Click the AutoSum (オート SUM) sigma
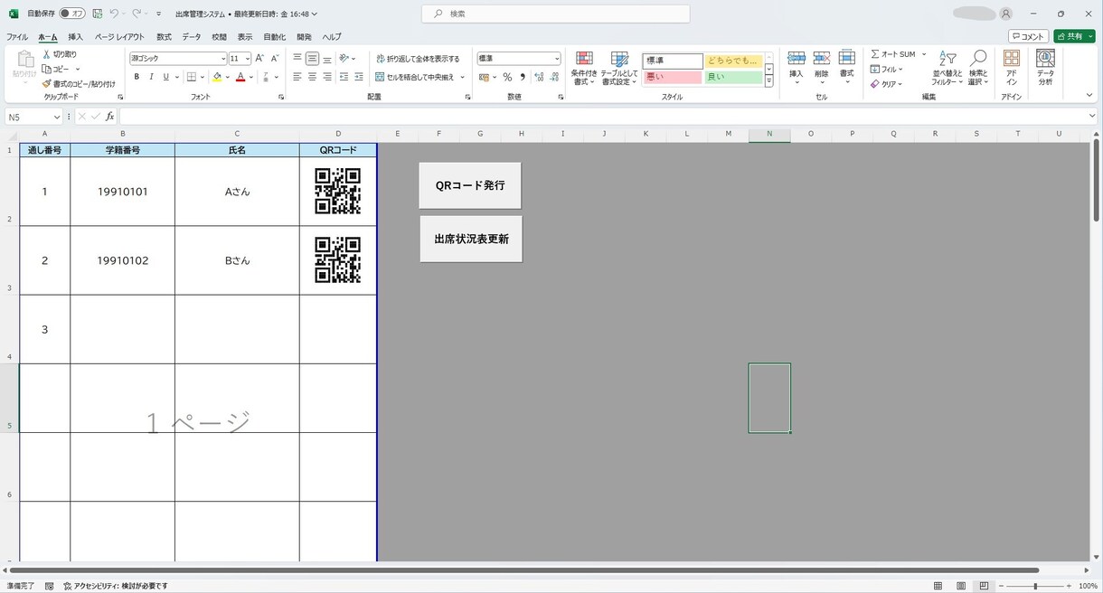 click(x=875, y=54)
